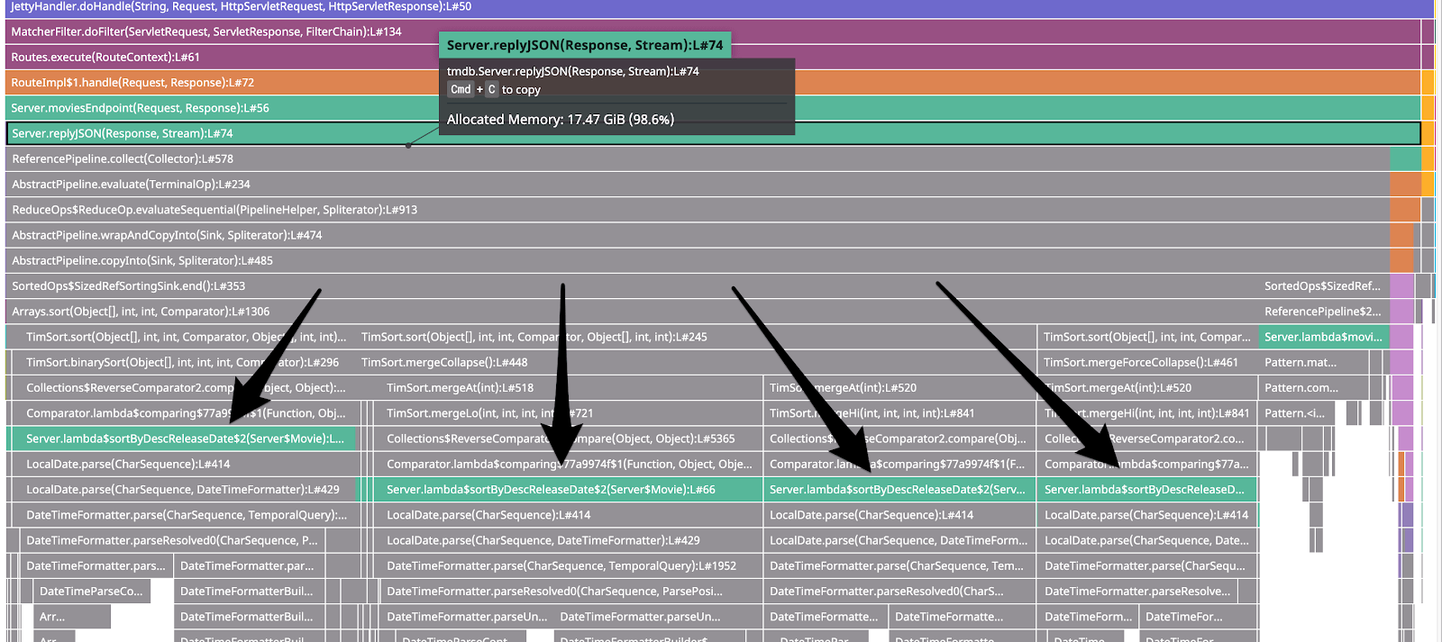The image size is (1442, 642).
Task: Click Allocated Memory: 17.47 GiB (98.6%) text
Action: point(561,119)
